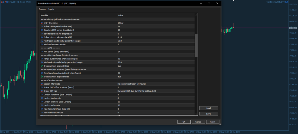Click the integer icon beside New York start minute
The height and width of the screenshot is (134, 298).
coord(42,113)
